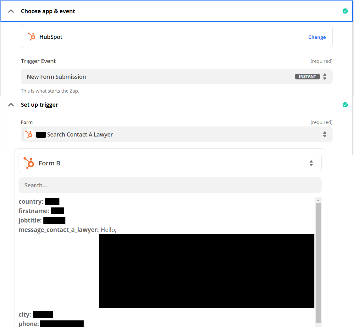This screenshot has width=354, height=327.
Task: Click the Change link for HubSpot
Action: [x=317, y=37]
